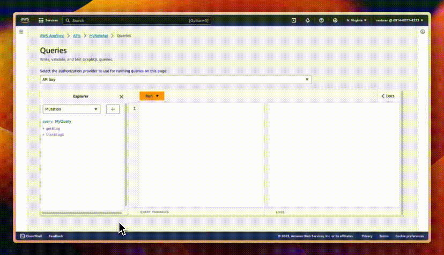Screen dimensions: 444x255
Task: Open the settings gear icon
Action: 335,20
